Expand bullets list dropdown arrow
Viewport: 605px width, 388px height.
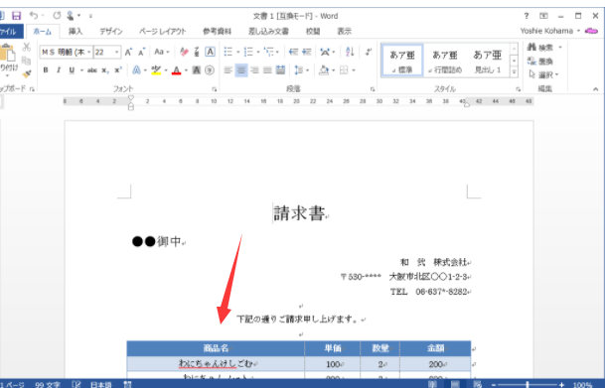tap(238, 52)
